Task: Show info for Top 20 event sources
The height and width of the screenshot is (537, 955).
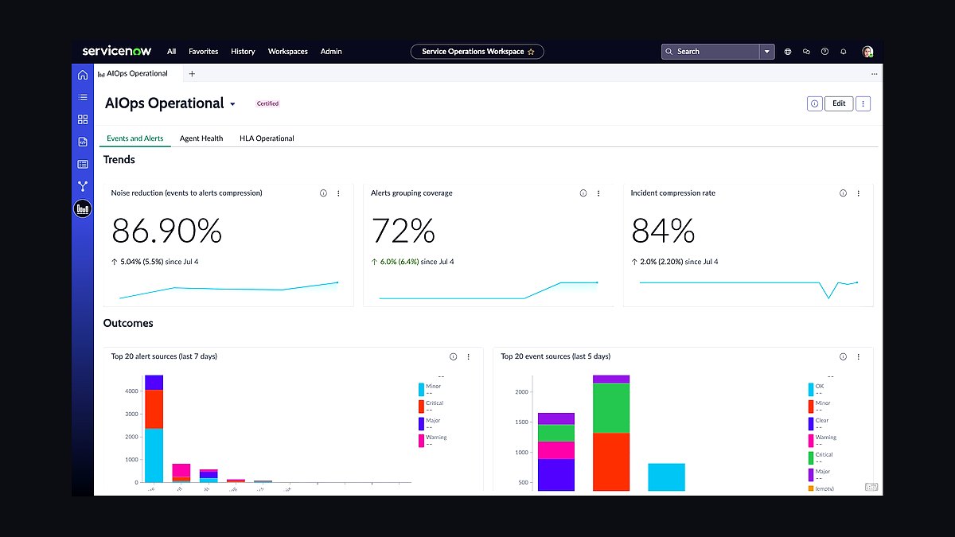Action: 844,357
